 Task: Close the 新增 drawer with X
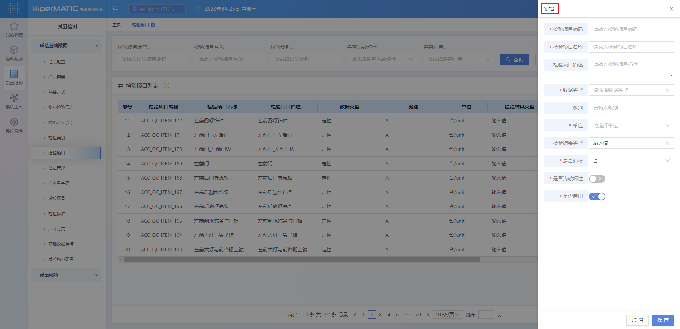(671, 9)
